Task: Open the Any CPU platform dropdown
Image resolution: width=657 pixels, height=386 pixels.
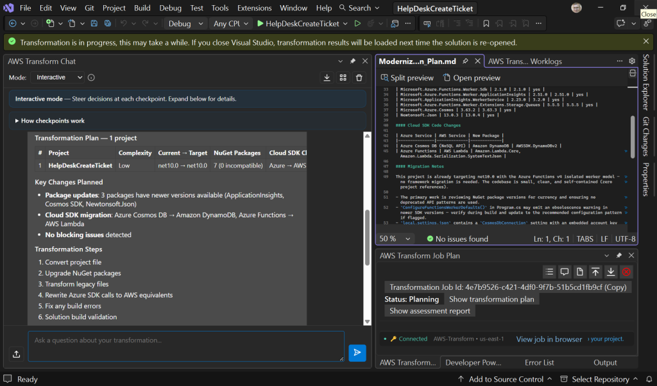Action: click(x=230, y=24)
